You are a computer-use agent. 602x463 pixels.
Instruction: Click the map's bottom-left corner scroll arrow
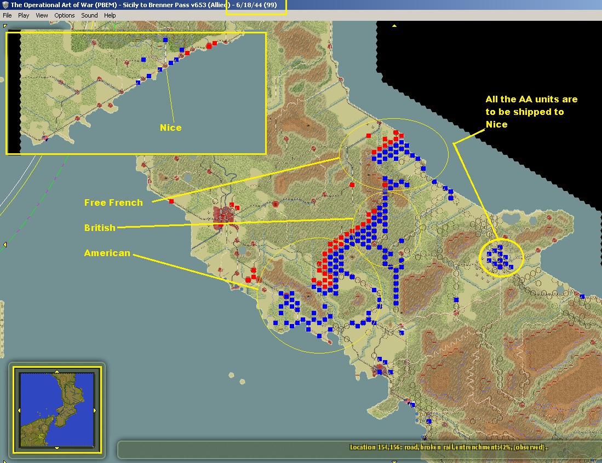pyautogui.click(x=4, y=461)
